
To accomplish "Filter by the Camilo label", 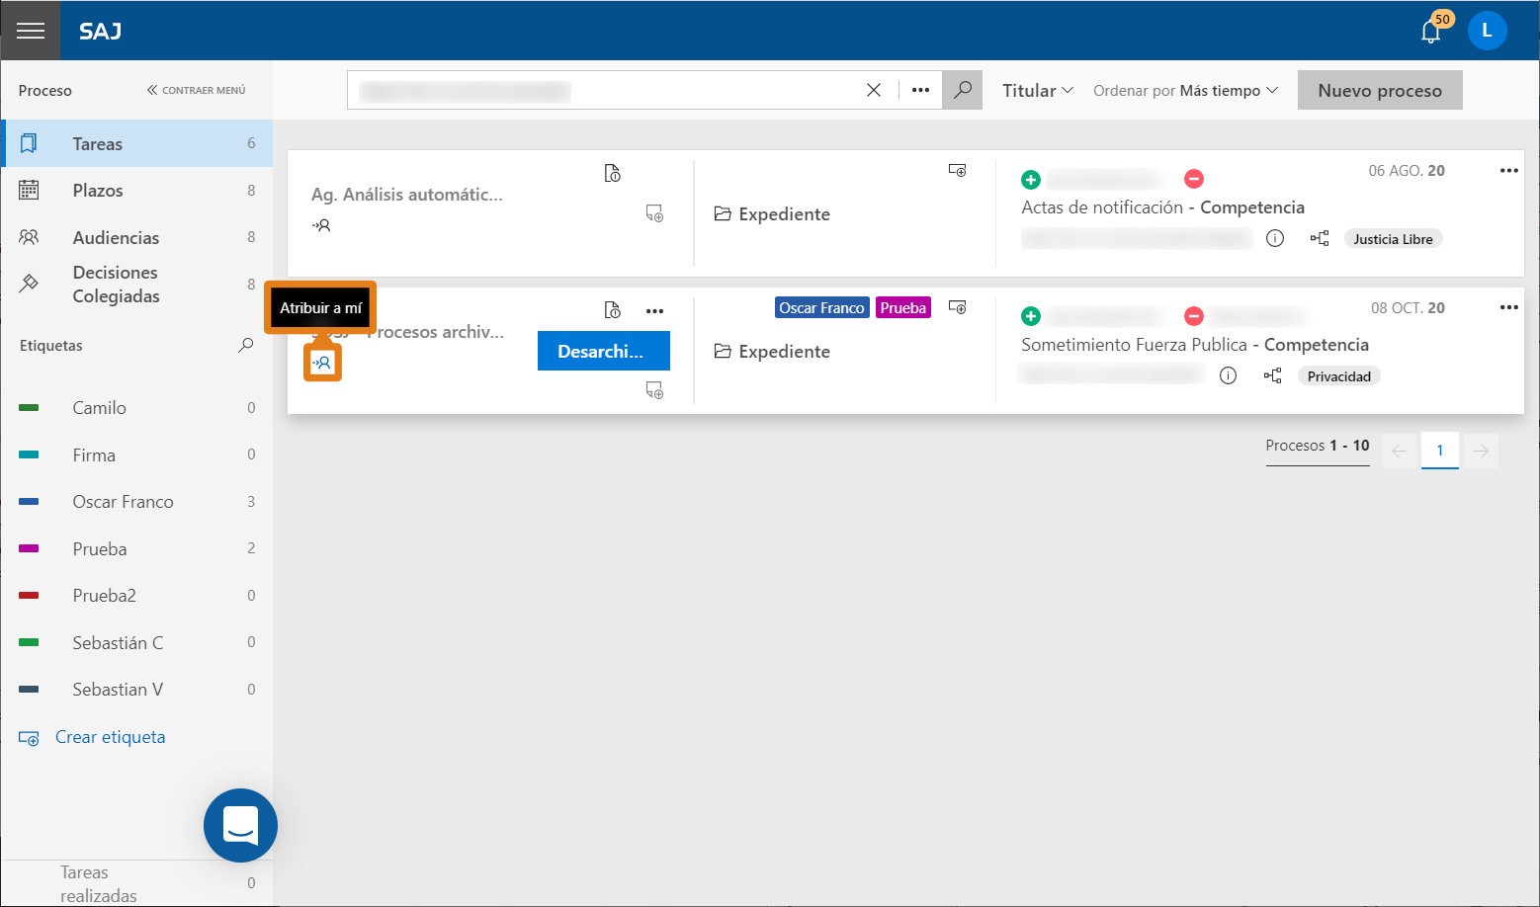I will pyautogui.click(x=136, y=407).
